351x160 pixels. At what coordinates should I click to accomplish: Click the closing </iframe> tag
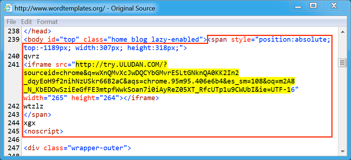tap(141, 98)
